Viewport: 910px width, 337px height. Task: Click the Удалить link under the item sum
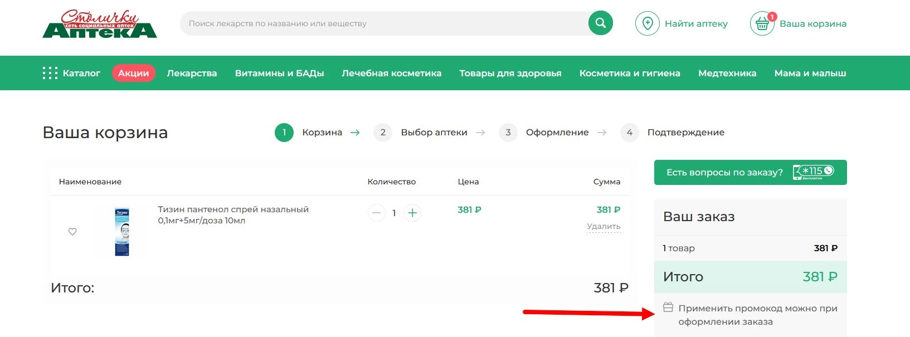604,227
